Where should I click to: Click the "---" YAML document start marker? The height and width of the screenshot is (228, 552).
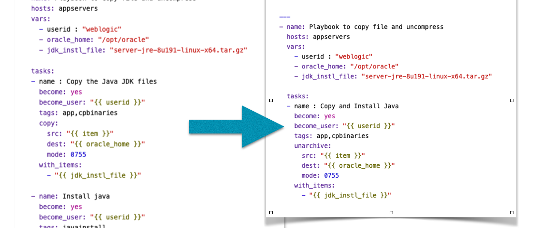[285, 17]
